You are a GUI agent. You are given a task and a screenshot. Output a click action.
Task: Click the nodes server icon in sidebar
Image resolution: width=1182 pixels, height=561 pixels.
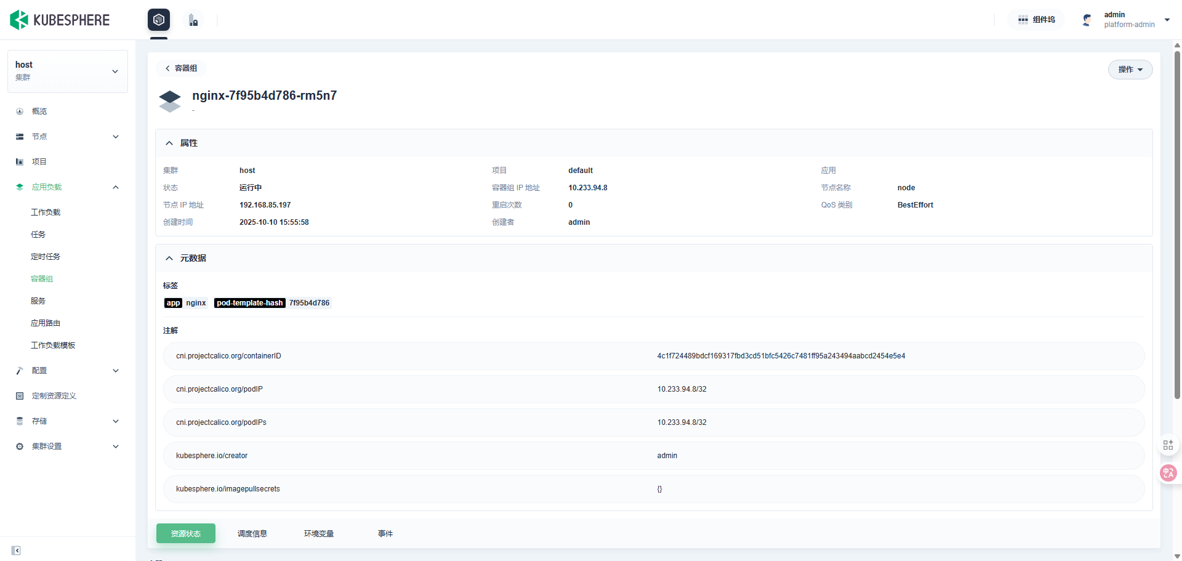(x=20, y=137)
